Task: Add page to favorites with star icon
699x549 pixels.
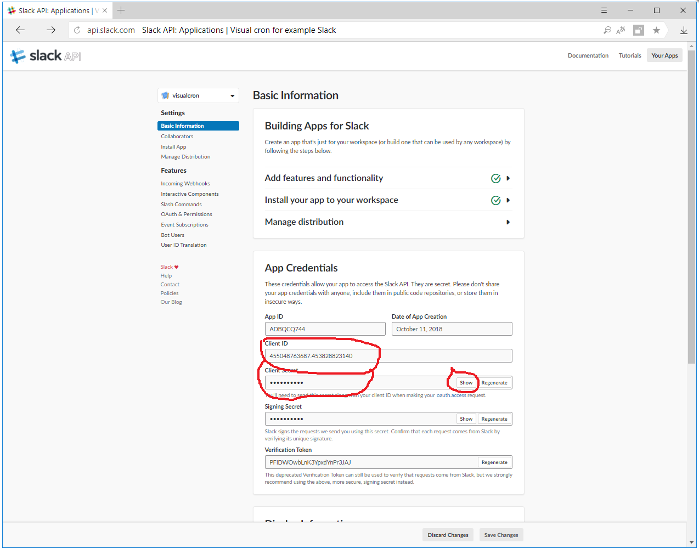Action: pos(656,30)
